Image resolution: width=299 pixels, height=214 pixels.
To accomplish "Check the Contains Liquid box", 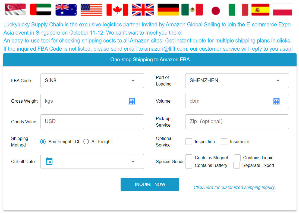I will click(237, 158).
